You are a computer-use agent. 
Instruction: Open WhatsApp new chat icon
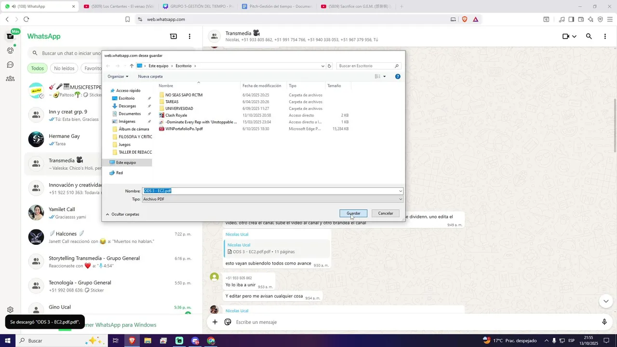click(174, 36)
